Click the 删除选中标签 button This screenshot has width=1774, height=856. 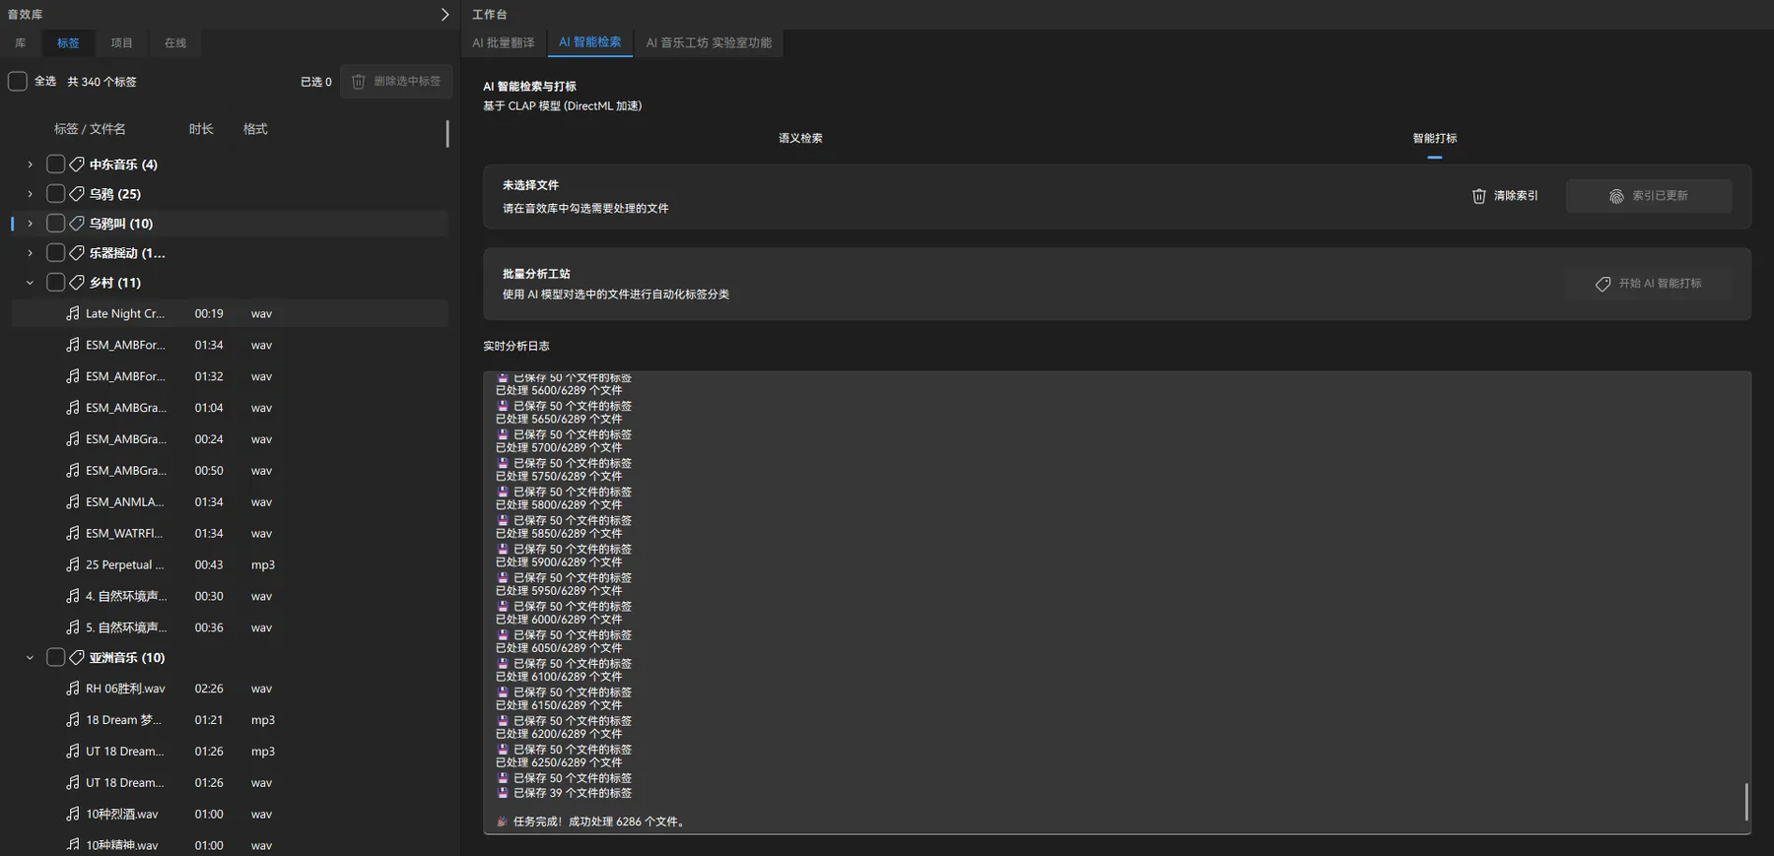point(396,82)
